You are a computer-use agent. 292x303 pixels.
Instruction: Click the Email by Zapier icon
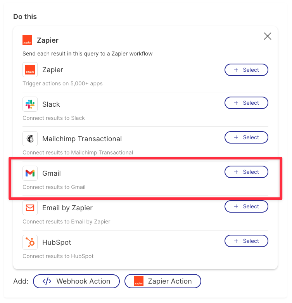pos(30,208)
